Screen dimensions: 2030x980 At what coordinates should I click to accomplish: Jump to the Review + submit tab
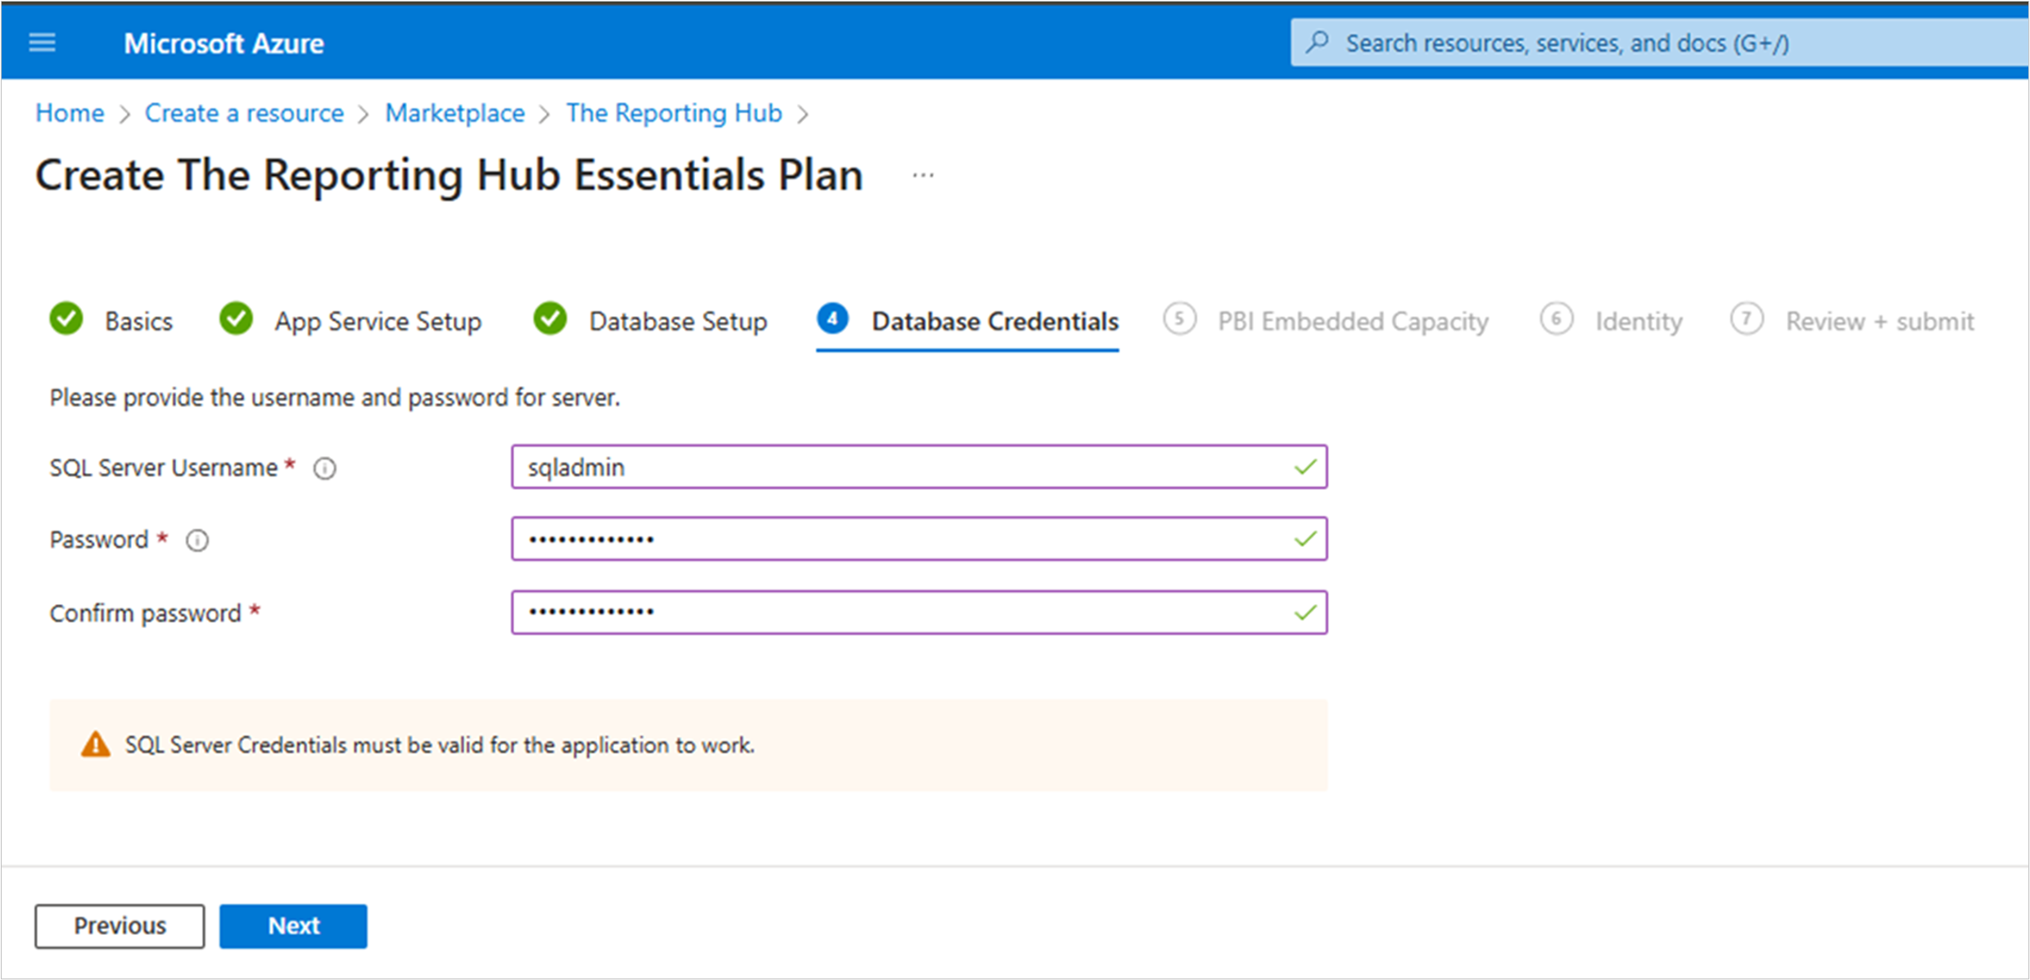pyautogui.click(x=1879, y=321)
